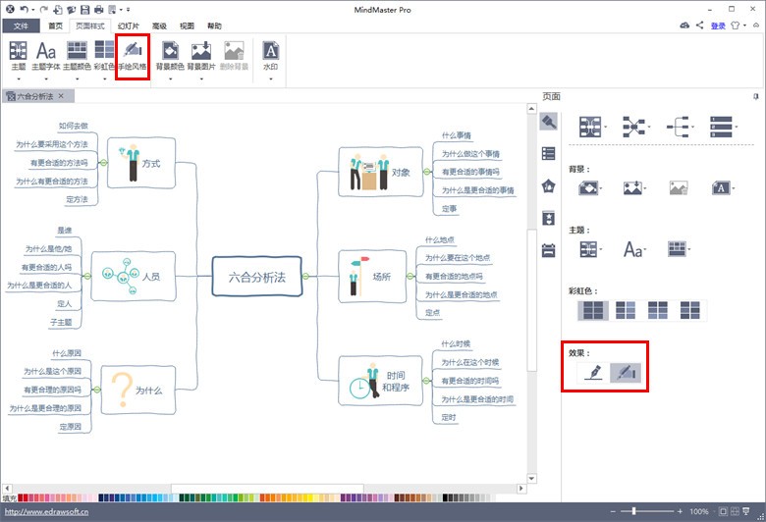
Task: Toggle the hand-drawn effect button under 效果
Action: (626, 373)
